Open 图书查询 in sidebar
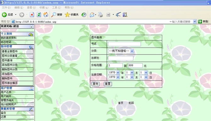 pos(7,60)
